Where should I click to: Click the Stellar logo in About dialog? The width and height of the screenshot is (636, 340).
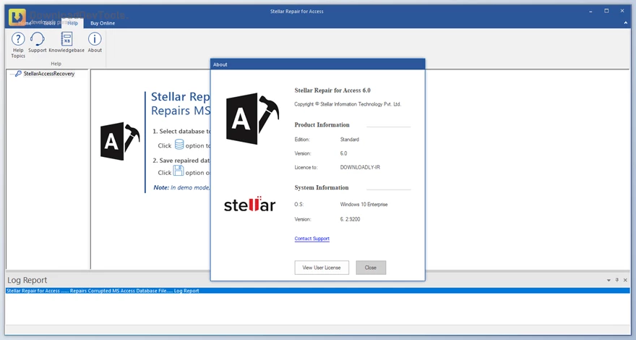[x=249, y=204]
